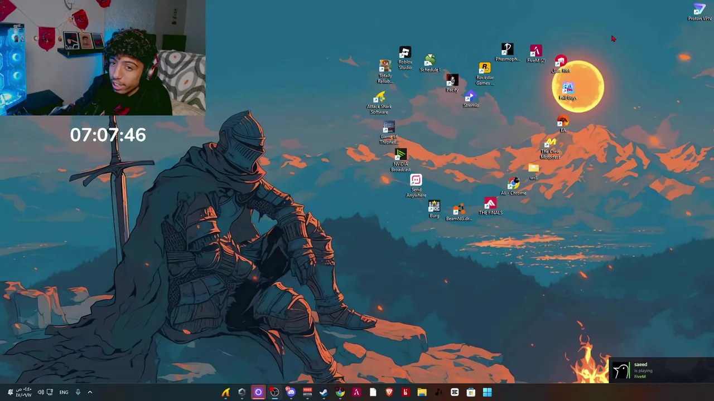Launch Totally Reliable desktop shortcut
This screenshot has height=401, width=714.
[x=385, y=71]
